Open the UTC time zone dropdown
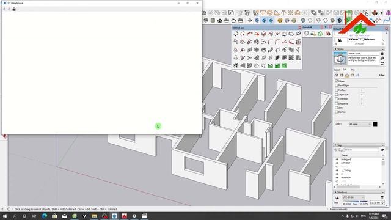 tap(353, 197)
